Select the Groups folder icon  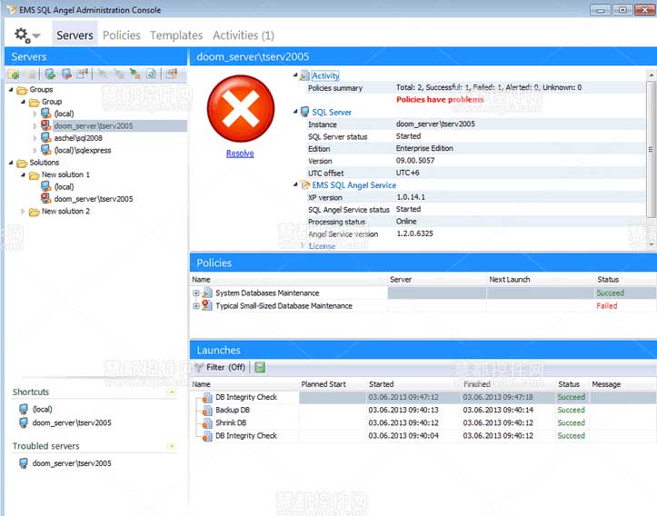tap(22, 90)
